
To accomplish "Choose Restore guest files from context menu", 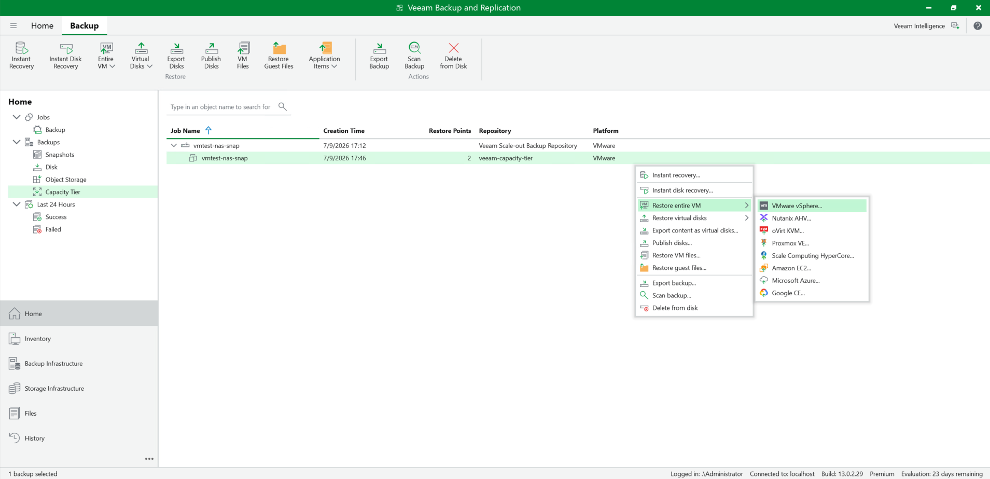I will [x=694, y=268].
